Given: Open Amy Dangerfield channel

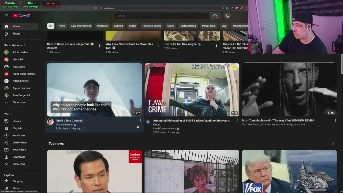Looking at the screenshot, I should click(20, 95).
